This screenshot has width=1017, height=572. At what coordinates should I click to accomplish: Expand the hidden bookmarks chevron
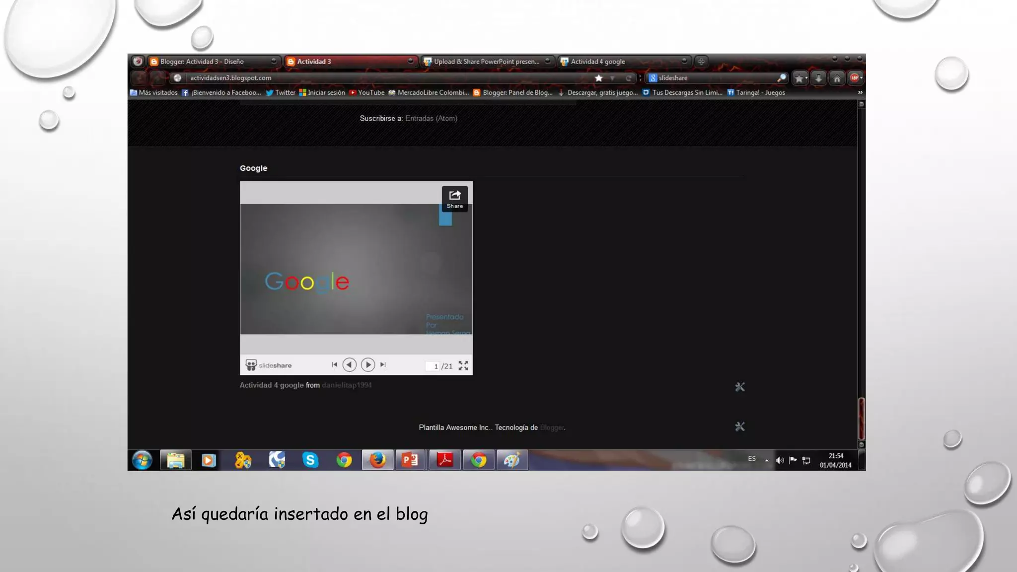[x=860, y=93]
